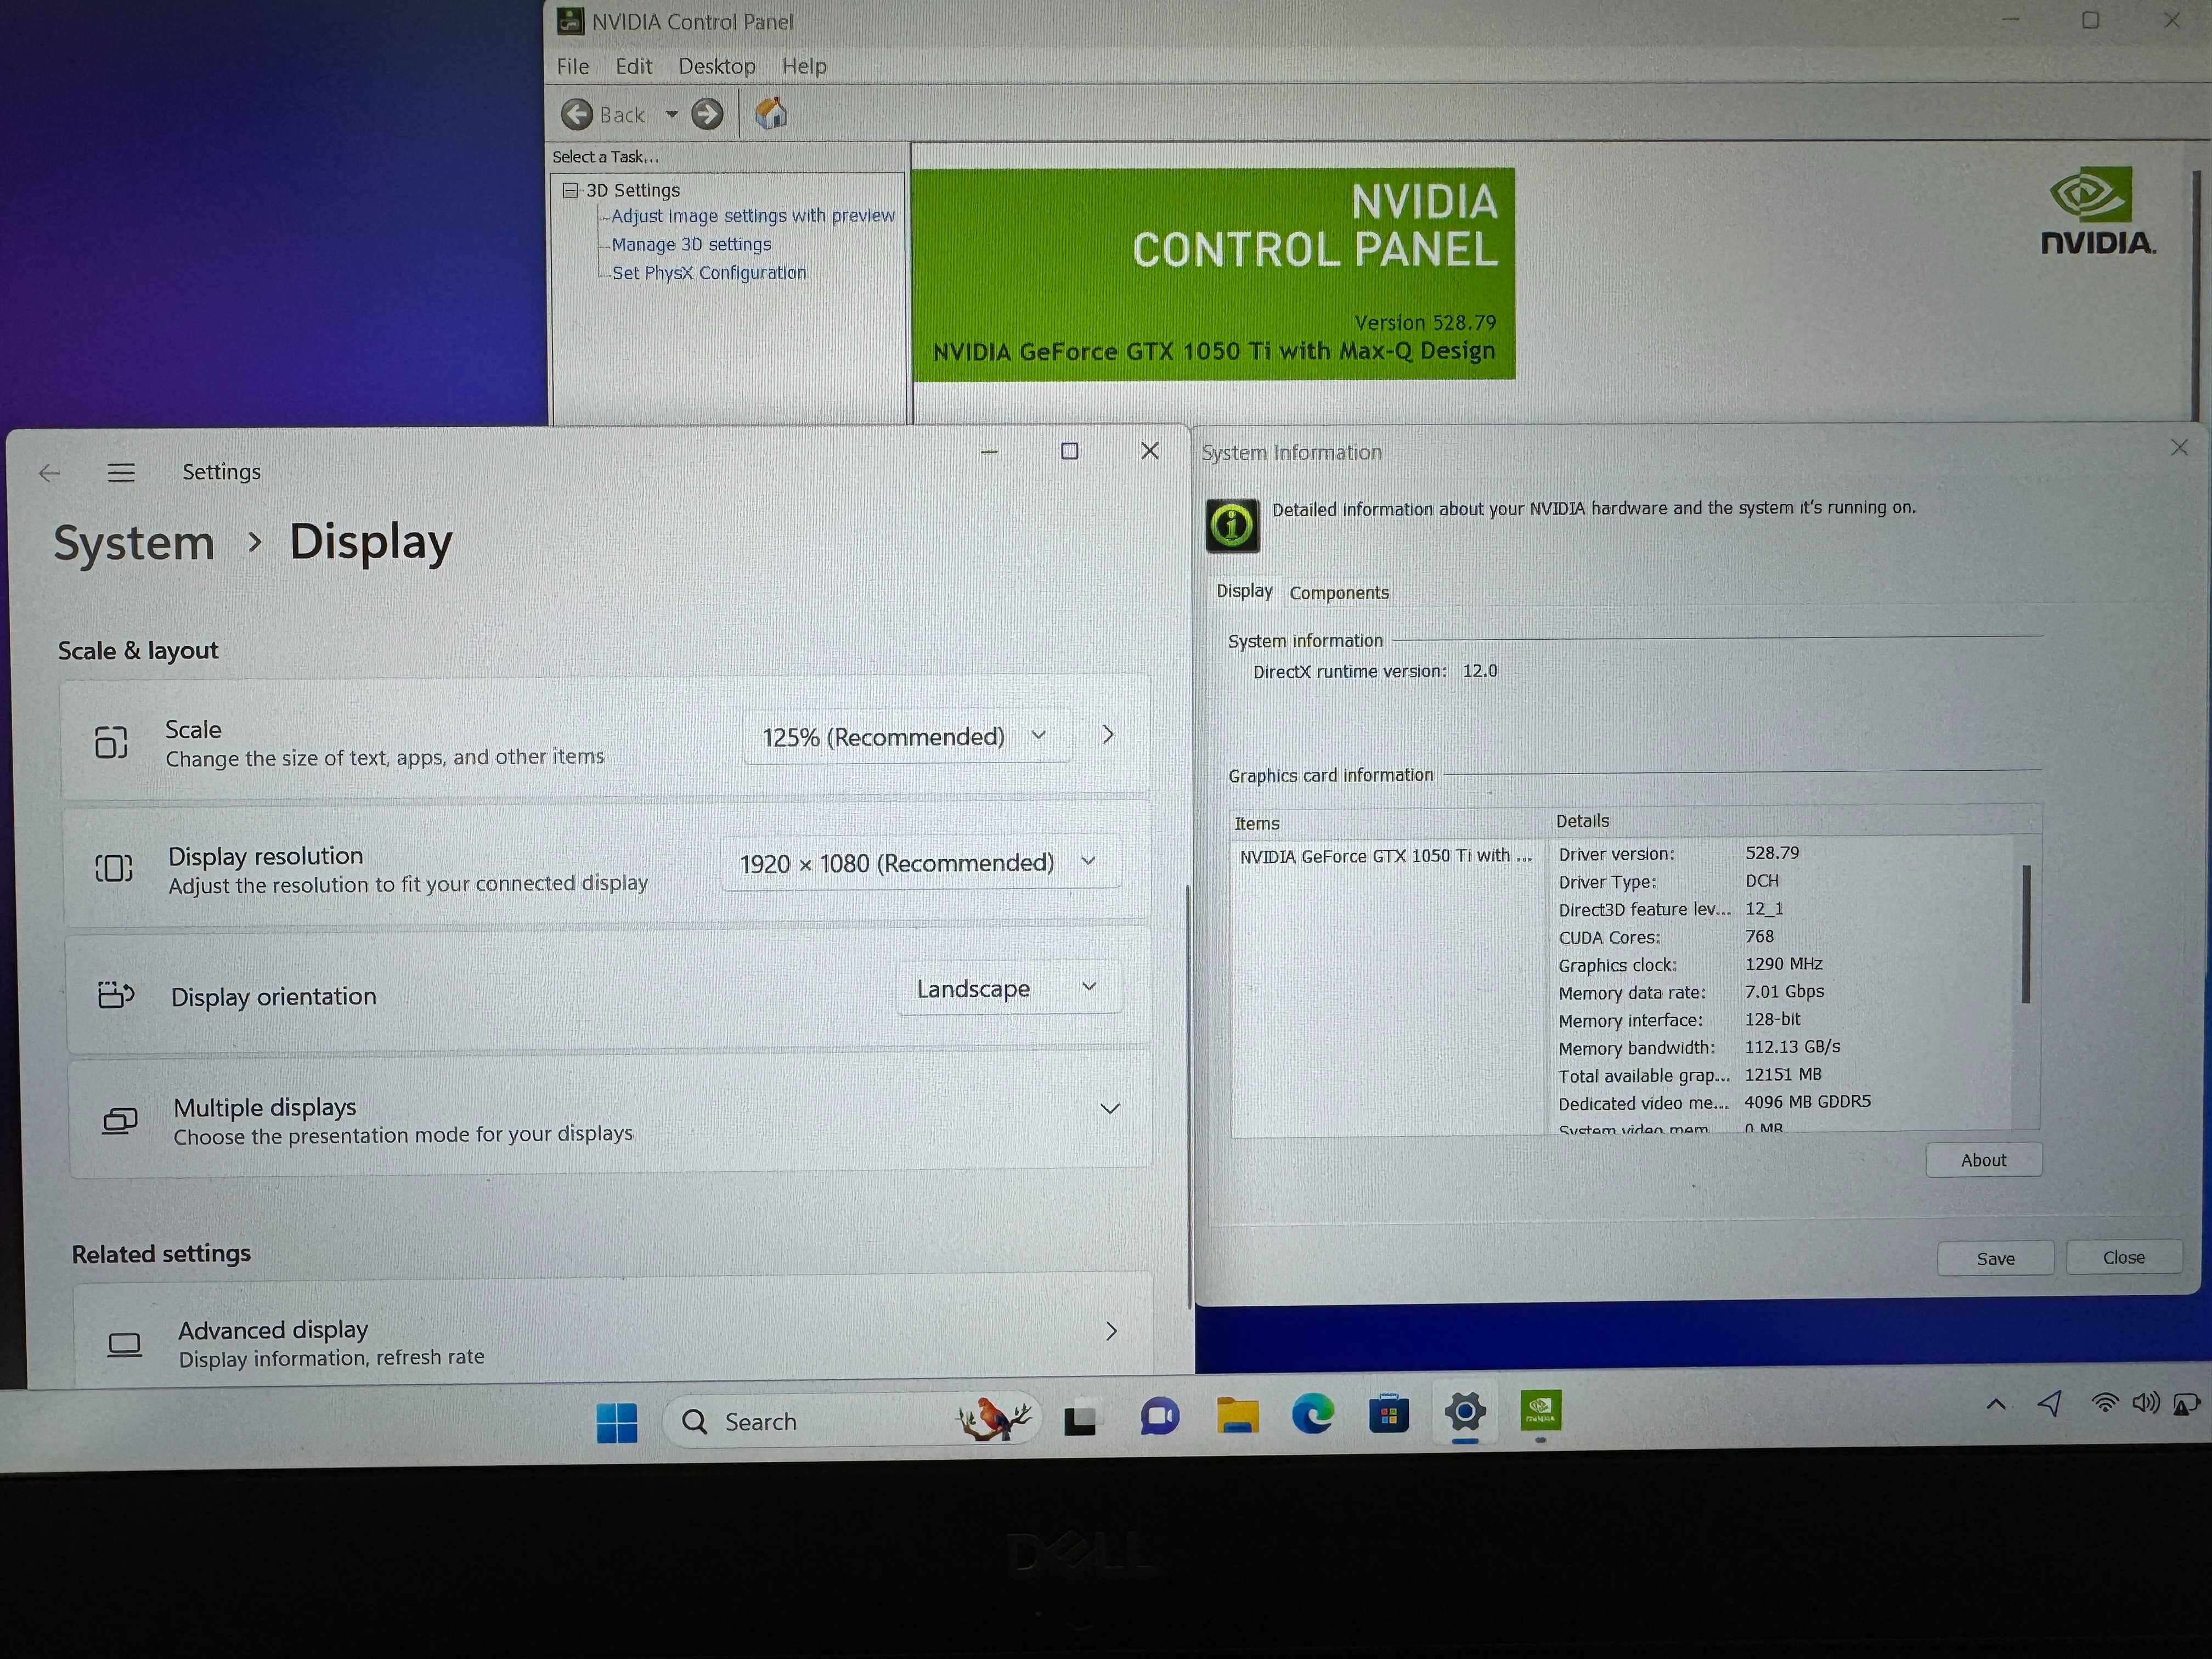
Task: Click the Forward arrow in NVIDIA toolbar
Action: coord(707,114)
